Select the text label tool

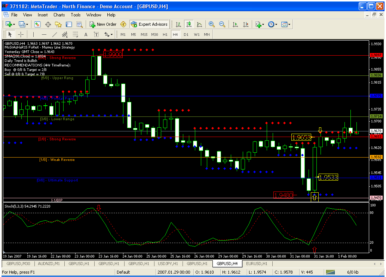point(86,35)
